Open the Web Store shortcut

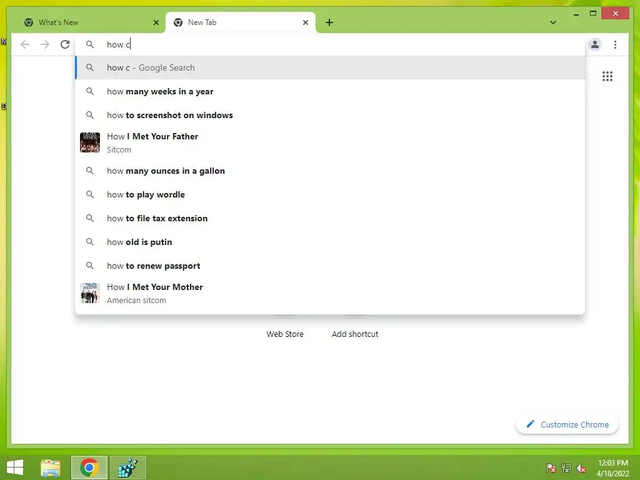285,334
